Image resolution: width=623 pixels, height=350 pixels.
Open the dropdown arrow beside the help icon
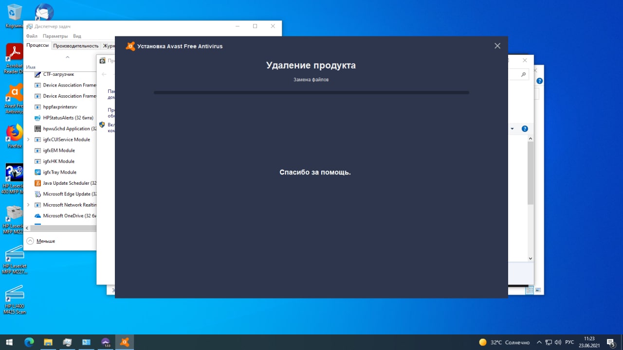(x=512, y=129)
